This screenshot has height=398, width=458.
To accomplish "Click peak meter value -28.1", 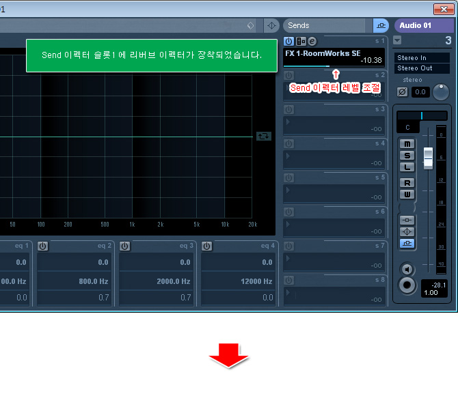I will click(439, 285).
